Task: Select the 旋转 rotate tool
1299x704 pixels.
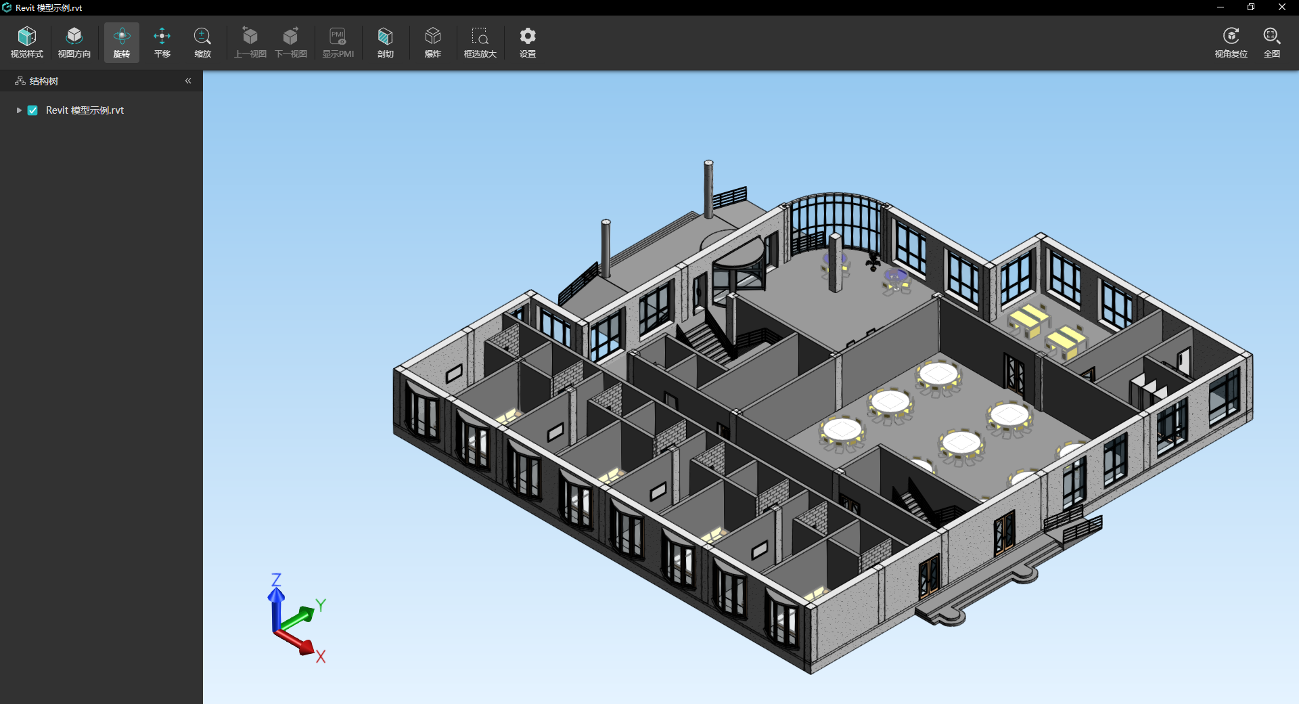Action: (x=122, y=42)
